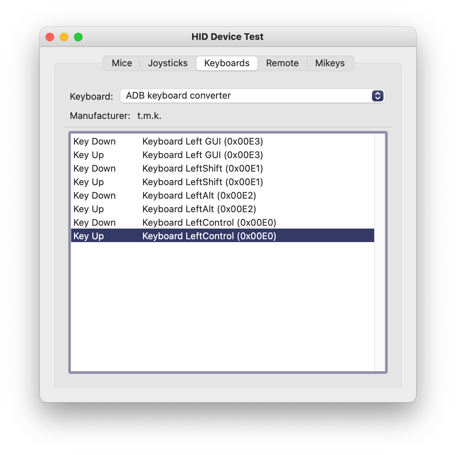Click the highlighted Key Up LeftControl row
456x455 pixels.
(223, 236)
